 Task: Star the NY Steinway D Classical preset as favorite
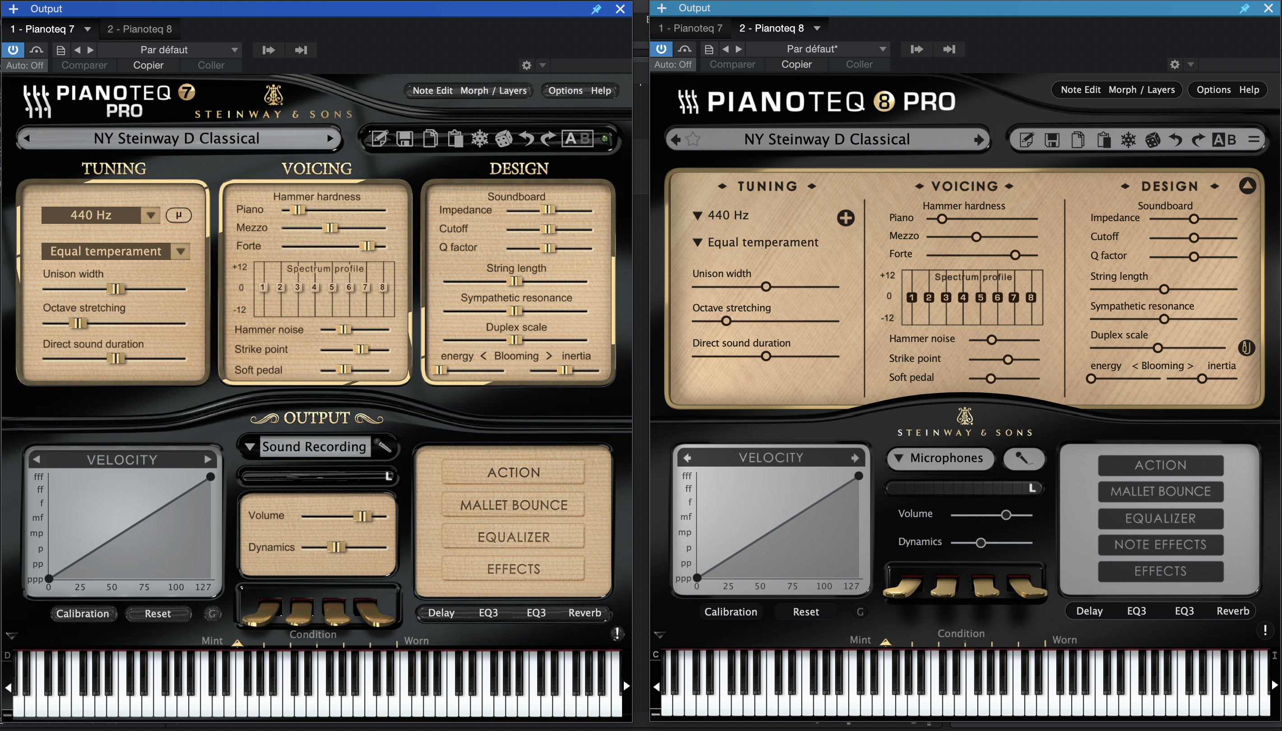[x=693, y=139]
